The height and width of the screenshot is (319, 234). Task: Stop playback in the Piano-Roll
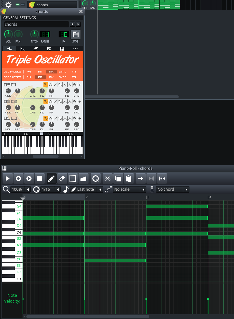40,179
